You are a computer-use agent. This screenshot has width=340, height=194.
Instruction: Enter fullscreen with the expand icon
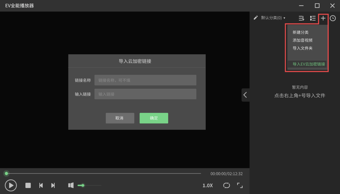(x=239, y=186)
